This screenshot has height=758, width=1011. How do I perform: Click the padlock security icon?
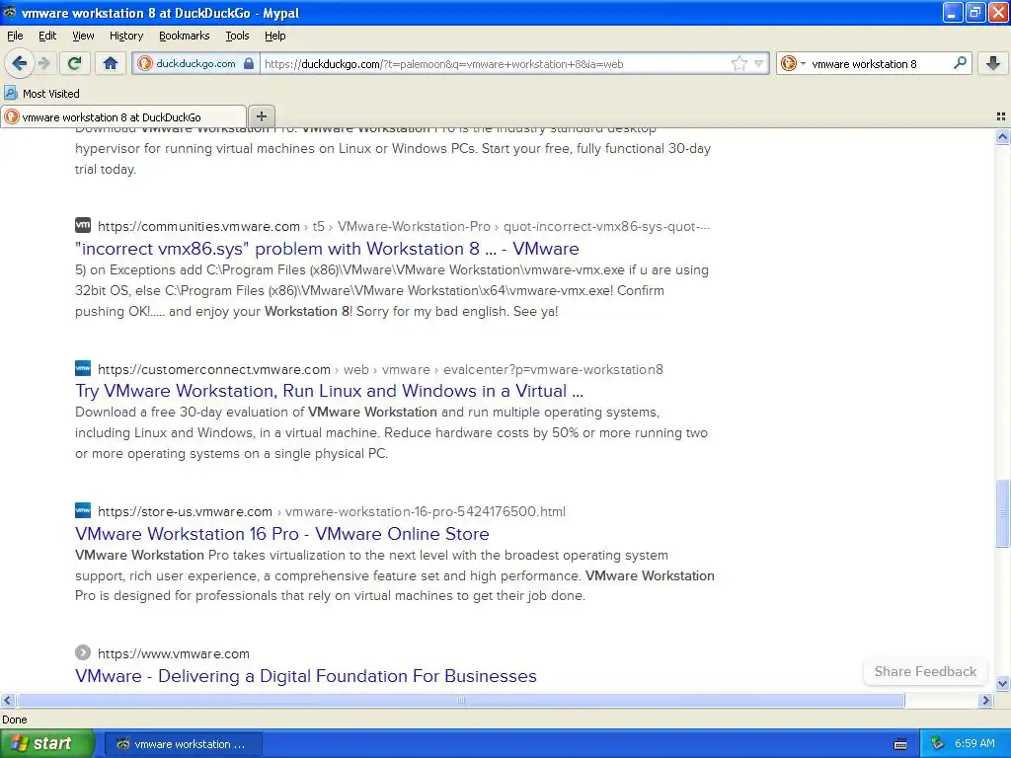pyautogui.click(x=248, y=63)
